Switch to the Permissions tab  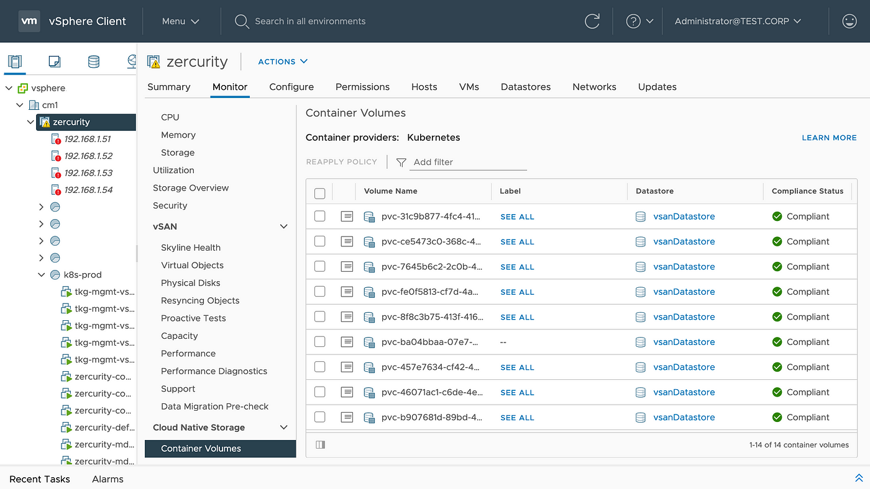(x=362, y=87)
